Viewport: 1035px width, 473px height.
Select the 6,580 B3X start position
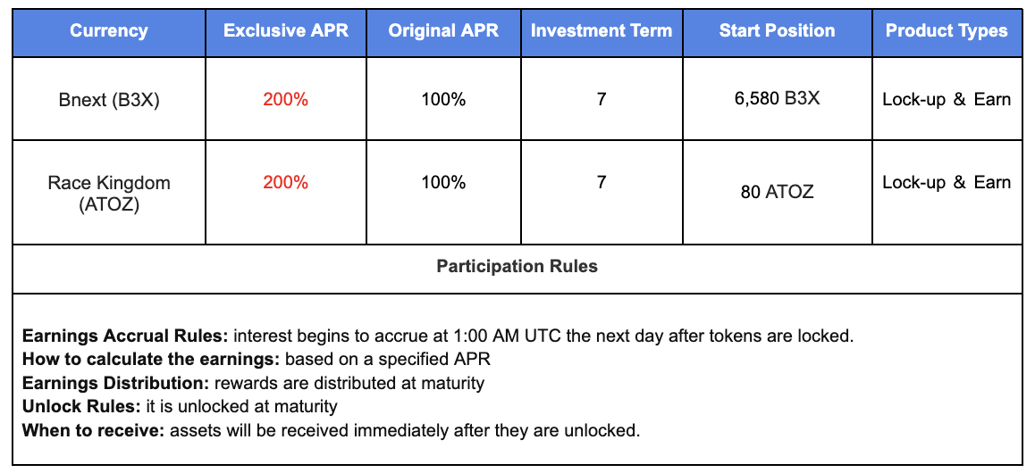[777, 98]
